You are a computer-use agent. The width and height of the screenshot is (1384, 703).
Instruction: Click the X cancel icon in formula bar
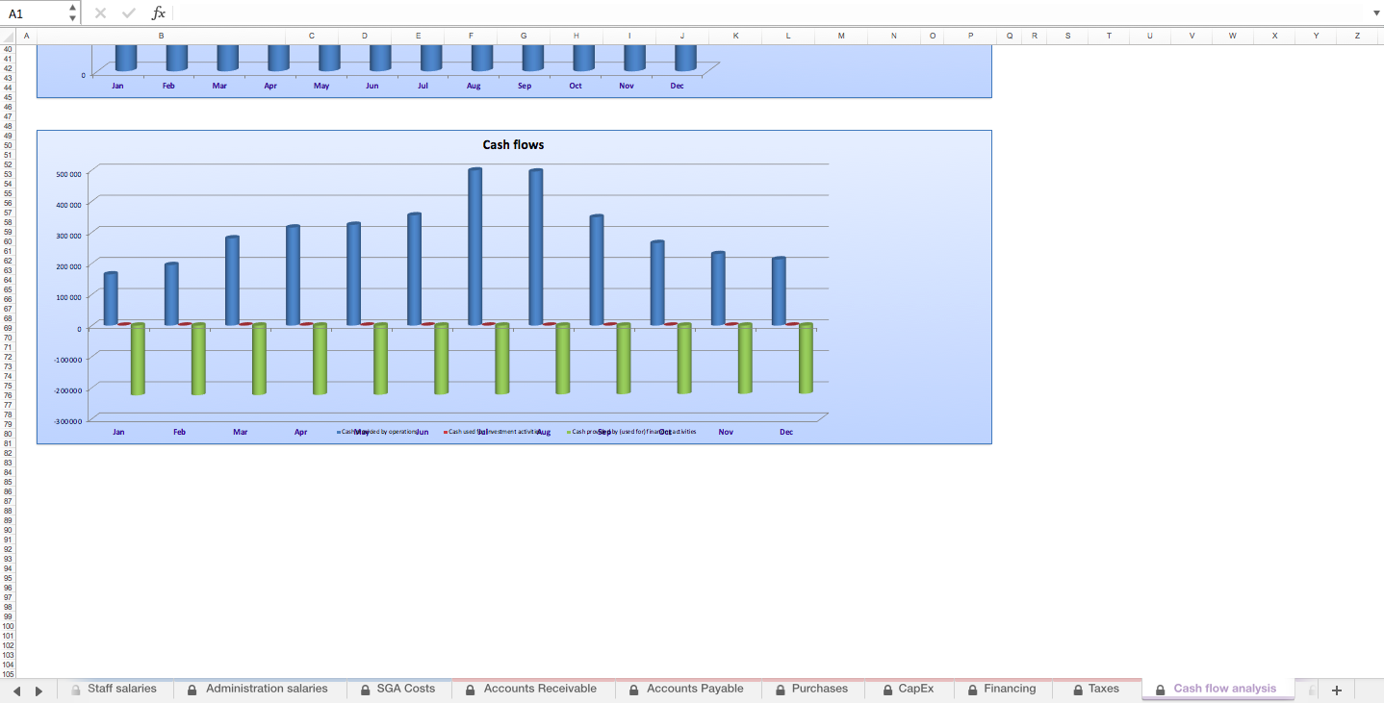[100, 13]
